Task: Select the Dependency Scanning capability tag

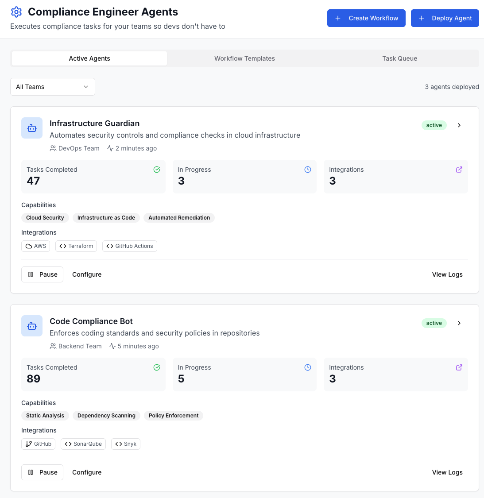Action: [106, 415]
